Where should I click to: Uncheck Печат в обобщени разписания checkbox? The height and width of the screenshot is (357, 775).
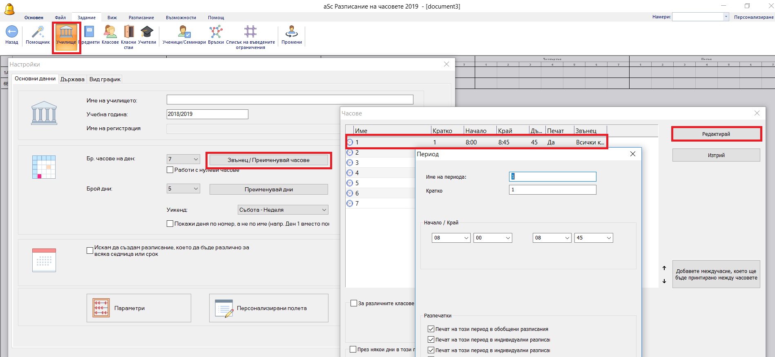tap(431, 329)
